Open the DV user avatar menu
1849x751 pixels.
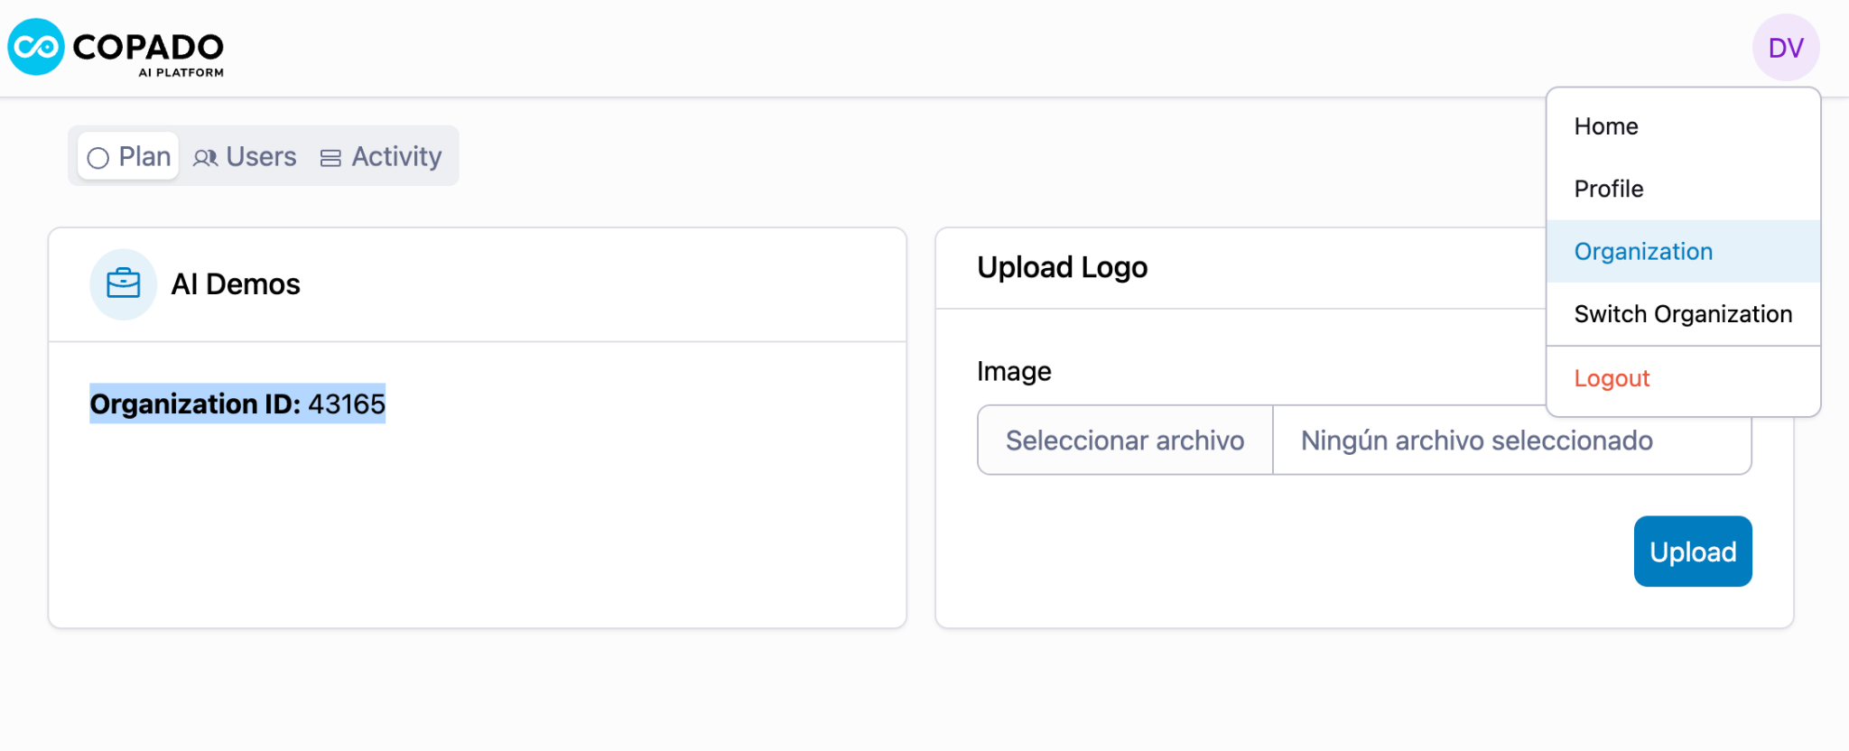click(x=1785, y=48)
